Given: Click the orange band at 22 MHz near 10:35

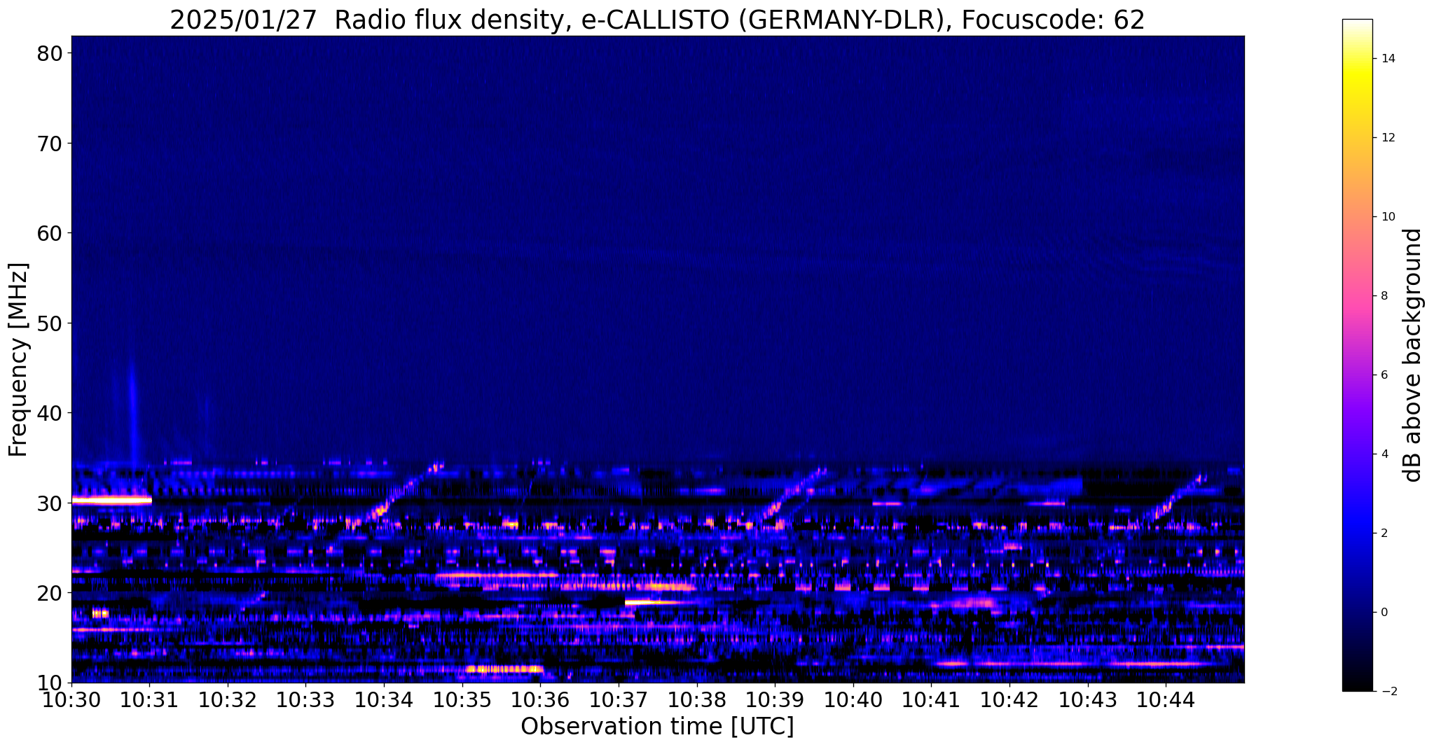Looking at the screenshot, I should [x=496, y=575].
